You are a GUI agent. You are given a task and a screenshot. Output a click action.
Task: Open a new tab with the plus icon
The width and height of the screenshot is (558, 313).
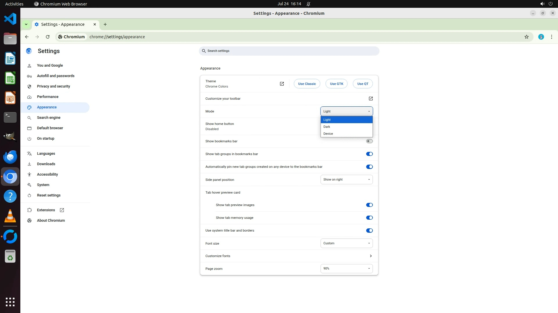(x=105, y=24)
